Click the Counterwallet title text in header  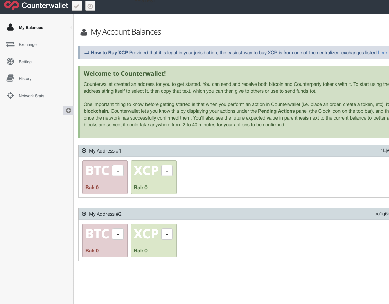pyautogui.click(x=45, y=5)
